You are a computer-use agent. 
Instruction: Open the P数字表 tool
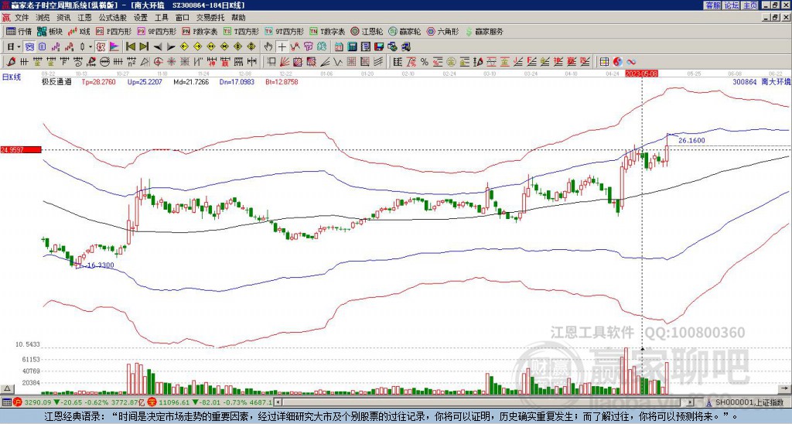pos(200,31)
